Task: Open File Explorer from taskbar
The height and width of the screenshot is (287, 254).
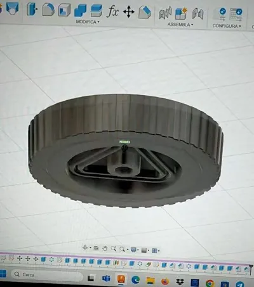Action: pos(150,281)
